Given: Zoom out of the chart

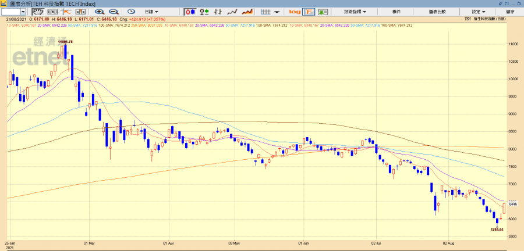Looking at the screenshot, I should pos(113,12).
